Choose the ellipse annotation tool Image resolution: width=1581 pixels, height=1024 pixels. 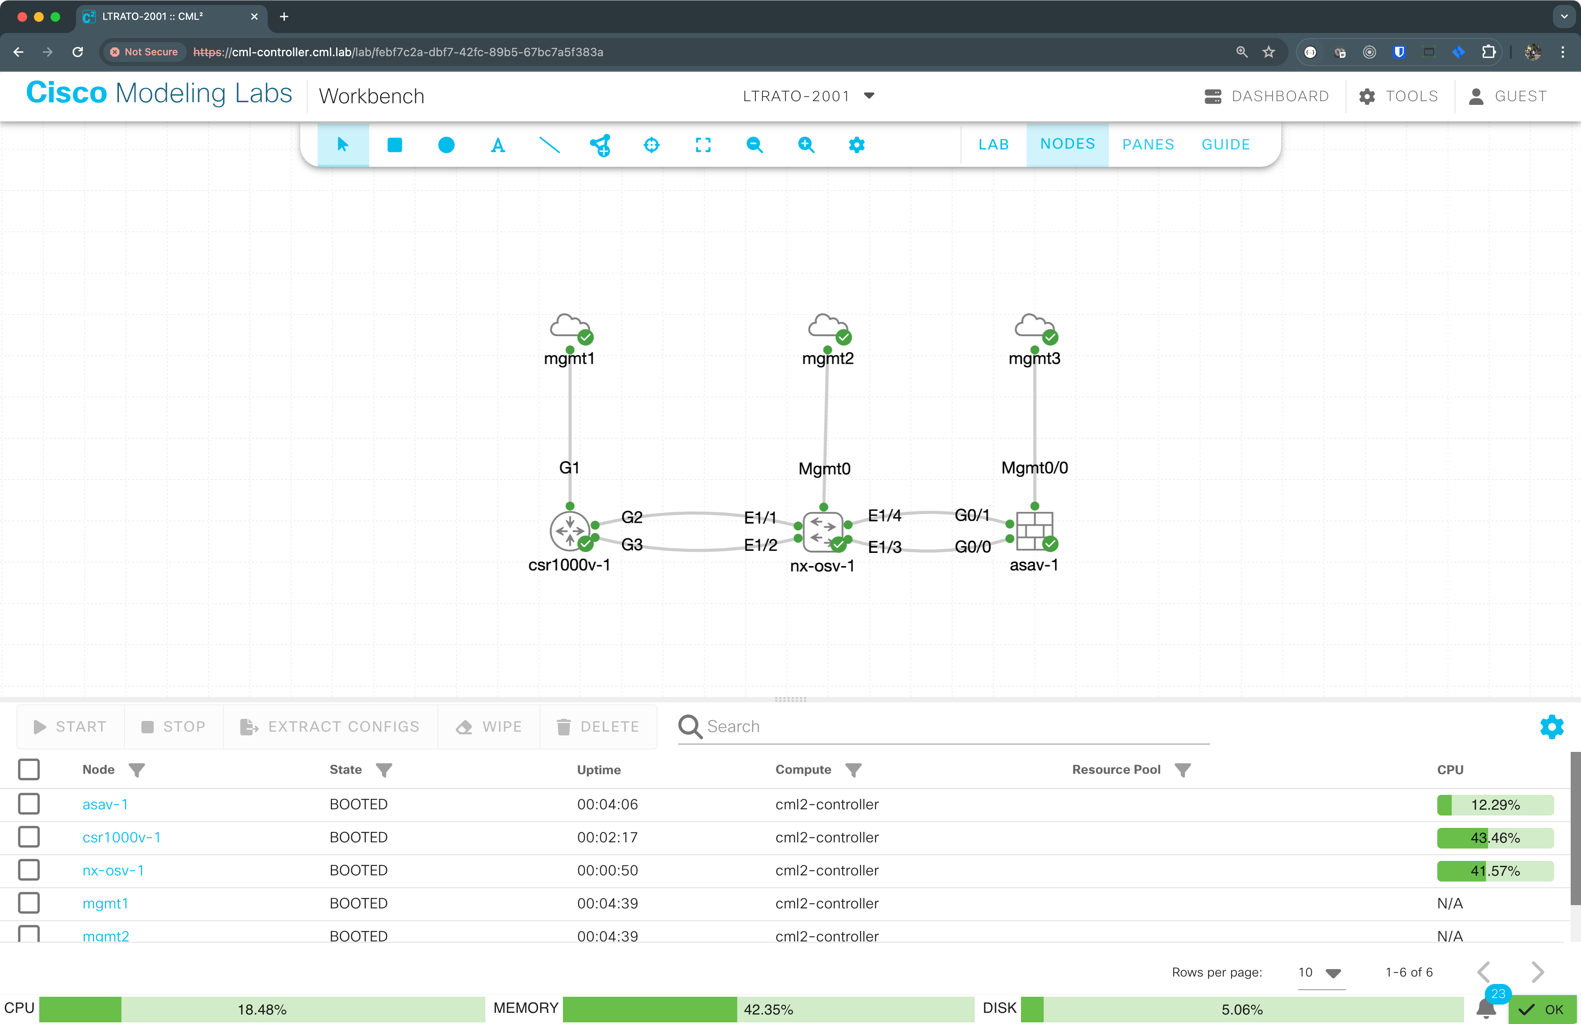click(446, 144)
